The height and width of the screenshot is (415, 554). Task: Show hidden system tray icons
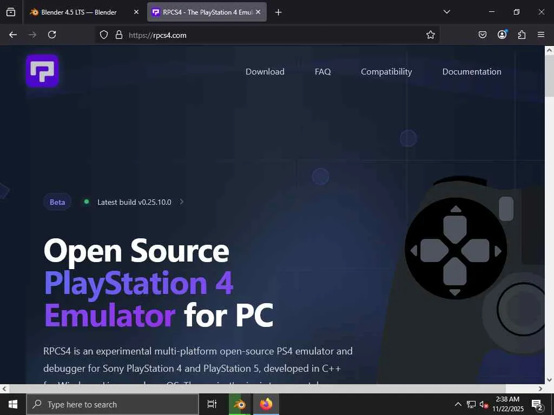(x=458, y=404)
